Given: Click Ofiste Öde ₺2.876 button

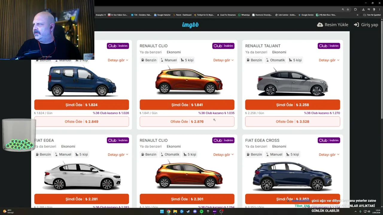Looking at the screenshot, I should tap(187, 122).
